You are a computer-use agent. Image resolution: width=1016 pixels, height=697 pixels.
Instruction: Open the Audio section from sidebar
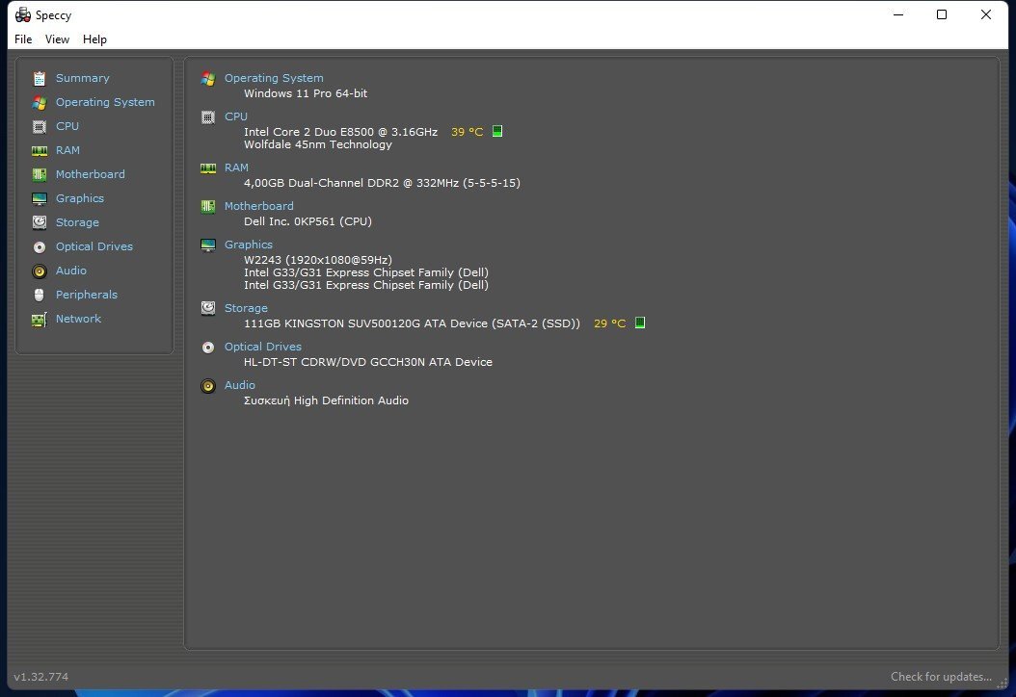[70, 271]
